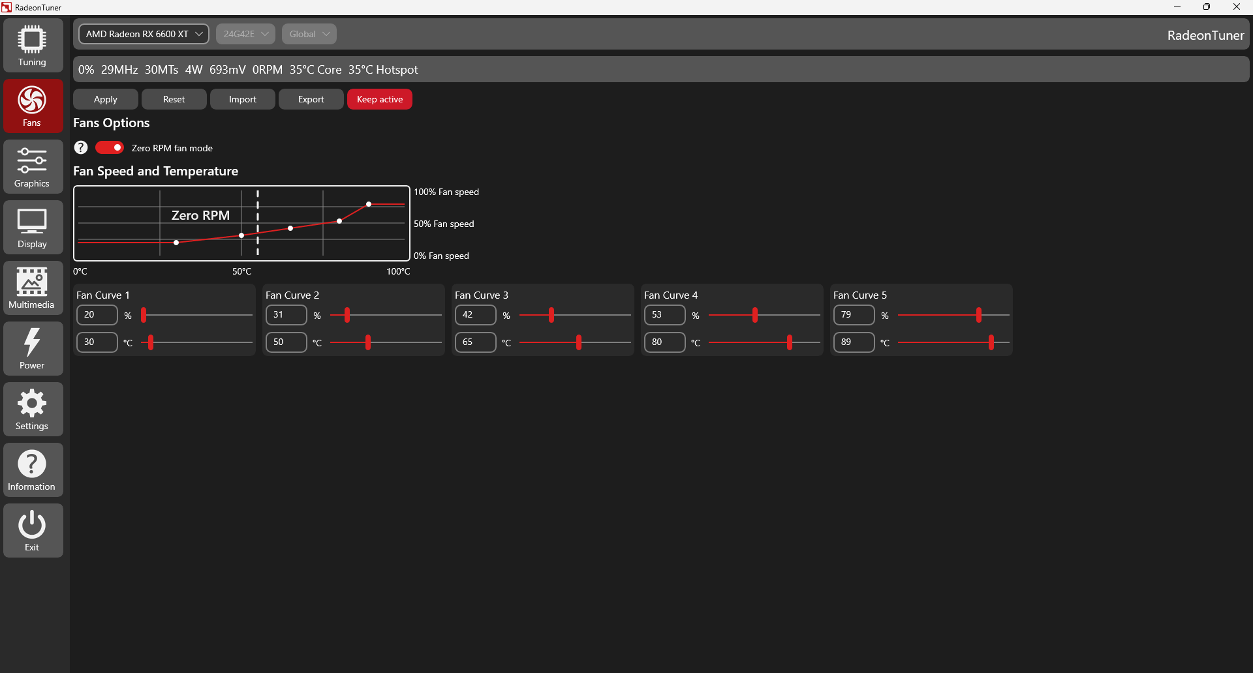Open the 24G42E display dropdown
The image size is (1253, 673).
pos(245,34)
